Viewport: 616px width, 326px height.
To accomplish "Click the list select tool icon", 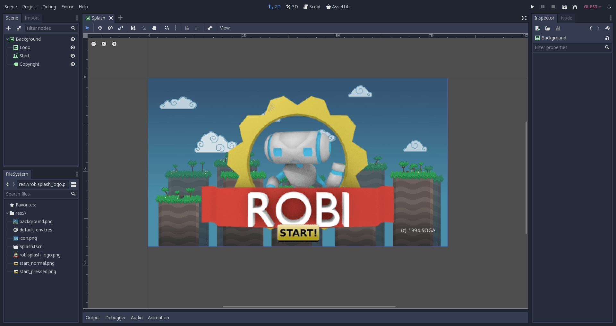I will point(133,28).
